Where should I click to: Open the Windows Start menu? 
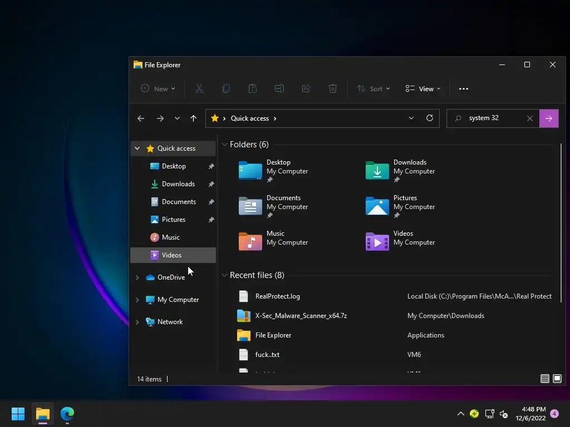click(18, 414)
